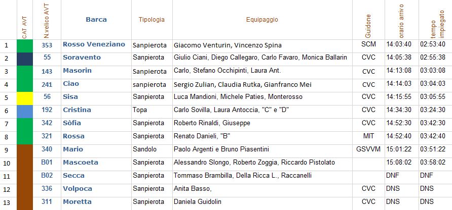Select row number 13

click(x=7, y=203)
